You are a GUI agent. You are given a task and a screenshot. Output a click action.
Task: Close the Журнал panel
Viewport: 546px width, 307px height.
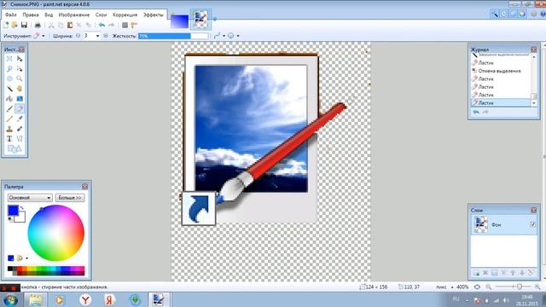point(533,49)
